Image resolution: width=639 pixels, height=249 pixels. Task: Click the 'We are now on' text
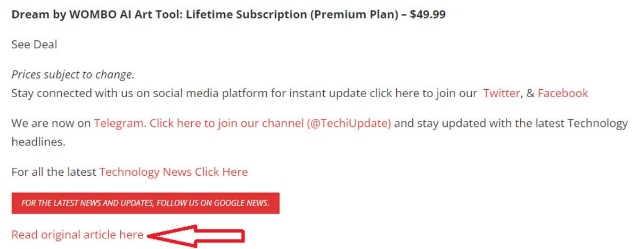click(51, 124)
